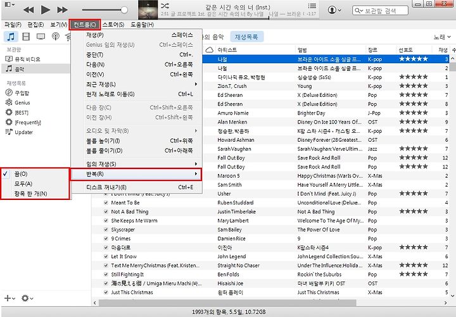Choose 다음(N) menu entry
The image size is (456, 317).
[x=136, y=65]
